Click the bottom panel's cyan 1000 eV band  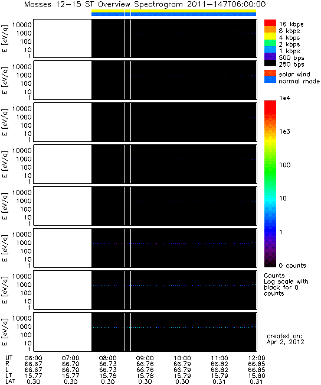click(173, 327)
